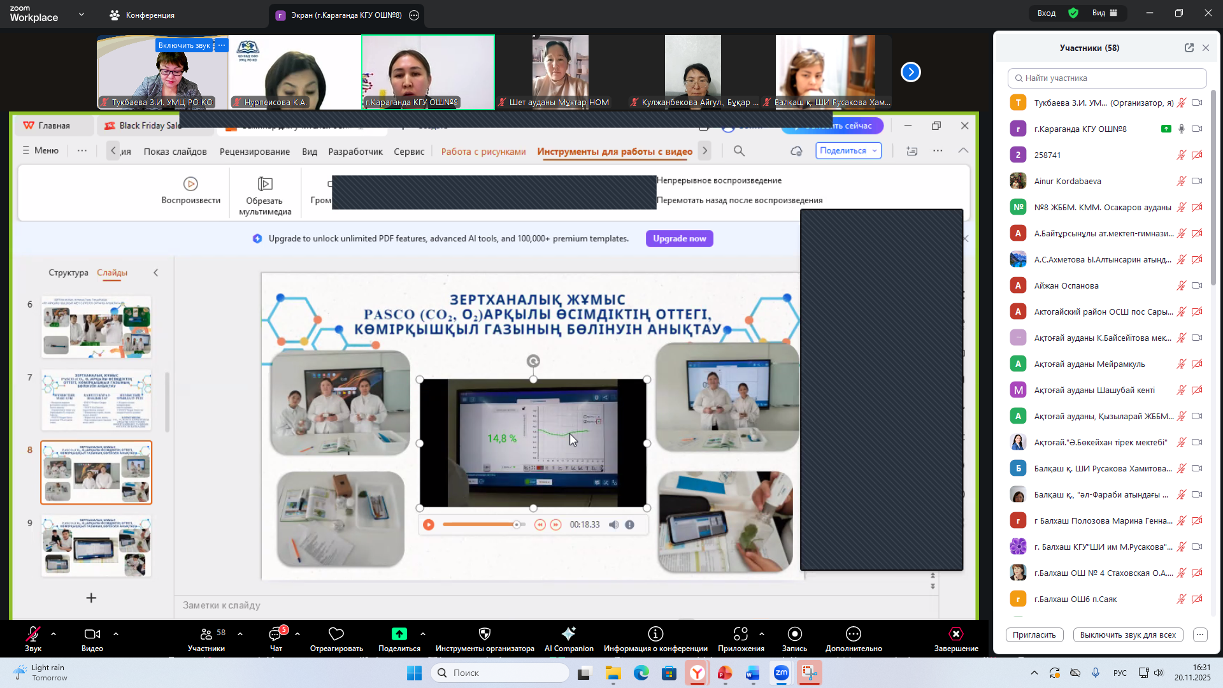Viewport: 1223px width, 688px height.
Task: Pop out the participants panel
Action: click(x=1189, y=48)
